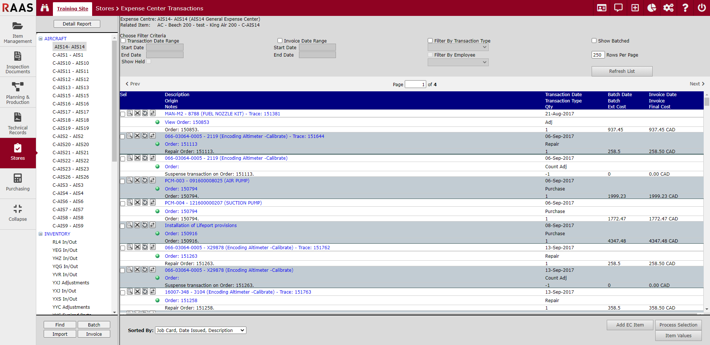Click magnifier icon on MAN-M2 fuel nozzle row
The image size is (710, 345).
point(130,113)
